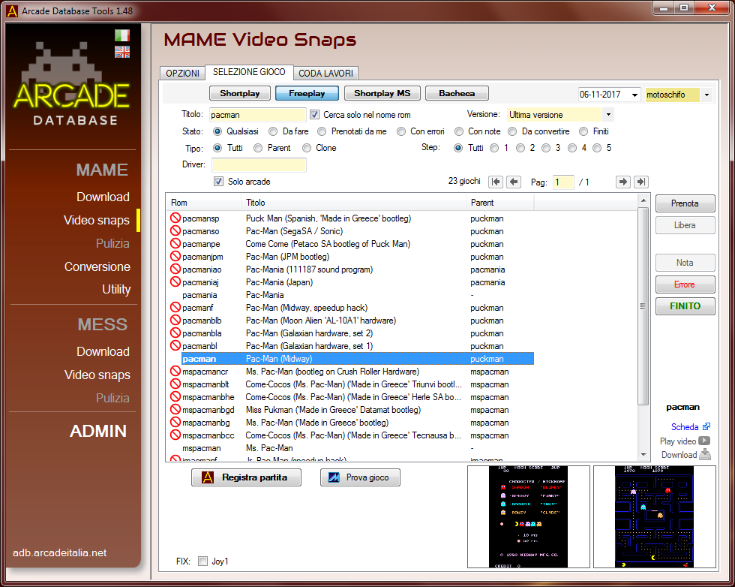Image resolution: width=735 pixels, height=587 pixels.
Task: Switch to the SELEZIONE GIOCO tab
Action: point(249,72)
